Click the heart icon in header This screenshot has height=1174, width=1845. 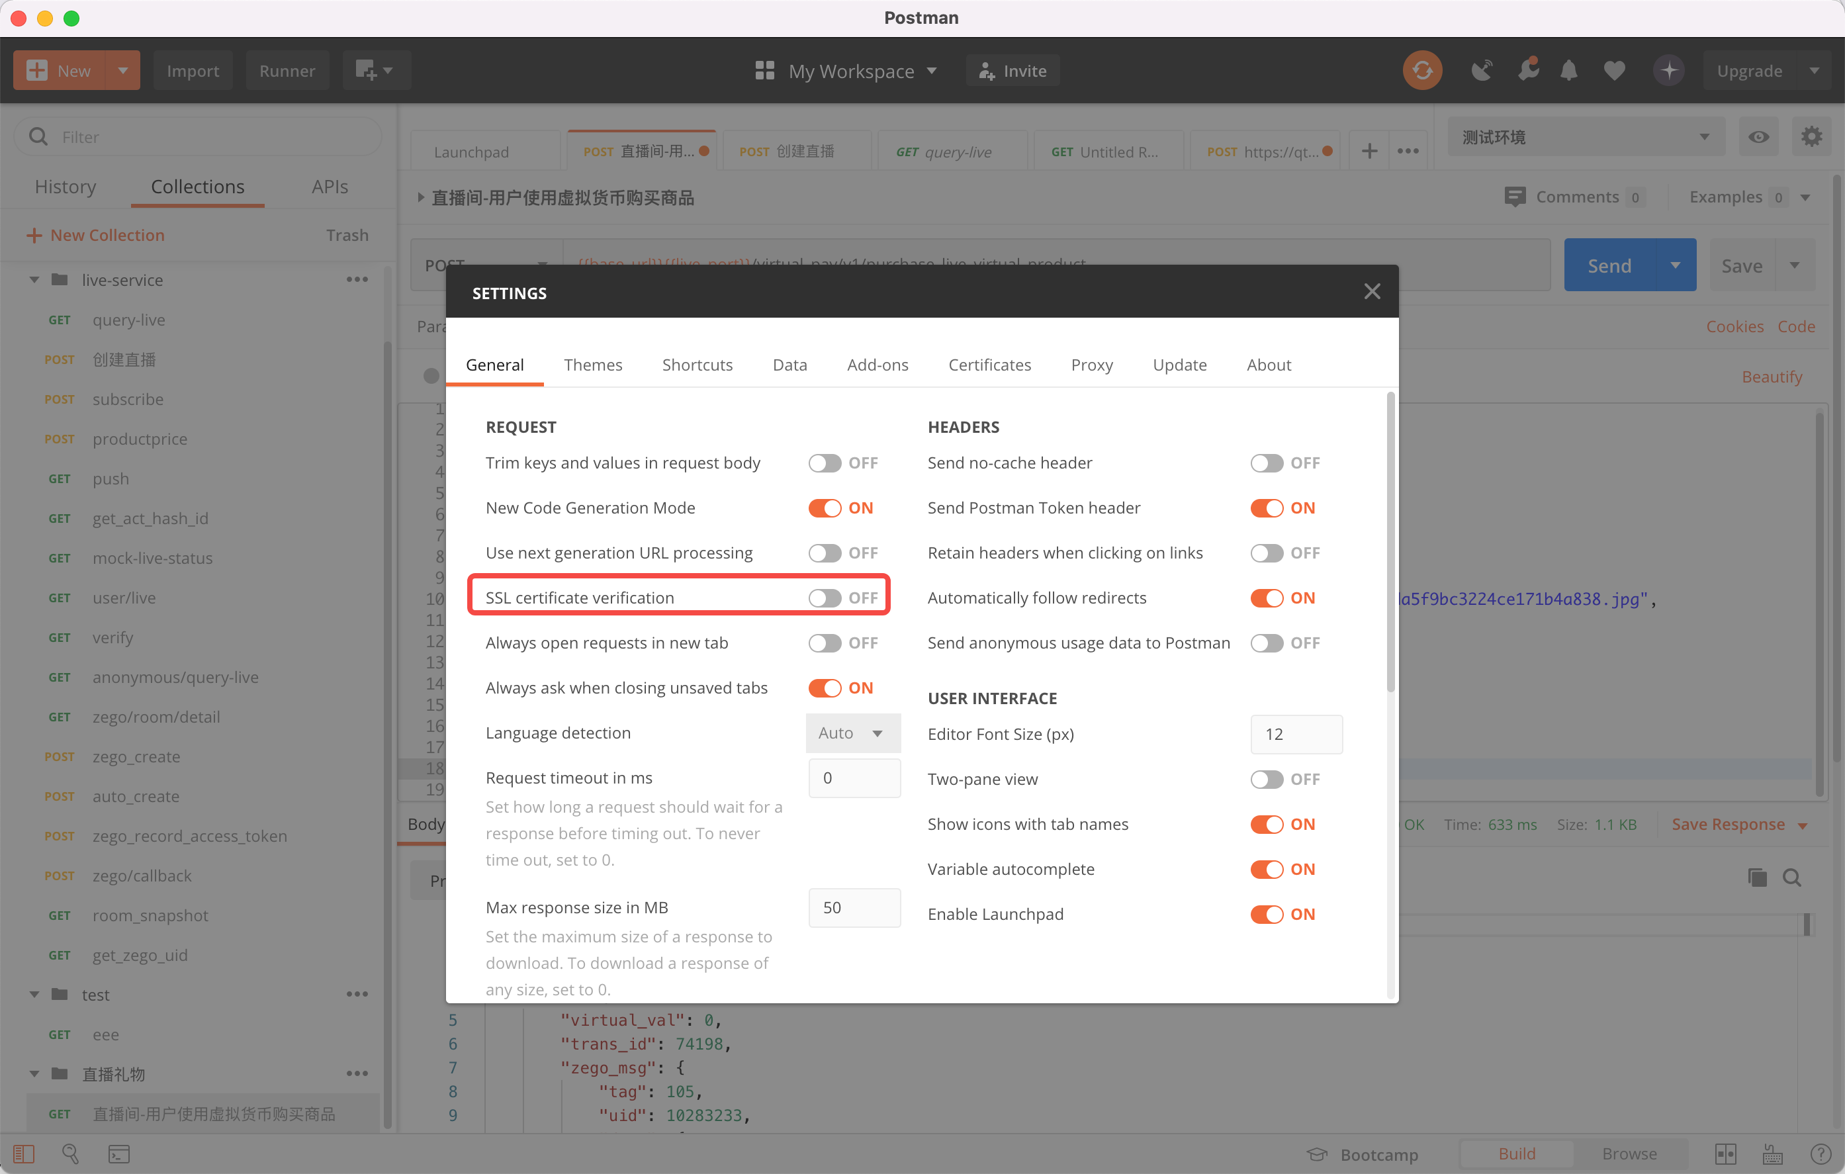(x=1613, y=71)
